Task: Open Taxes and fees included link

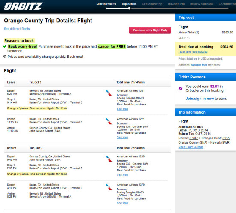Action: point(193,52)
